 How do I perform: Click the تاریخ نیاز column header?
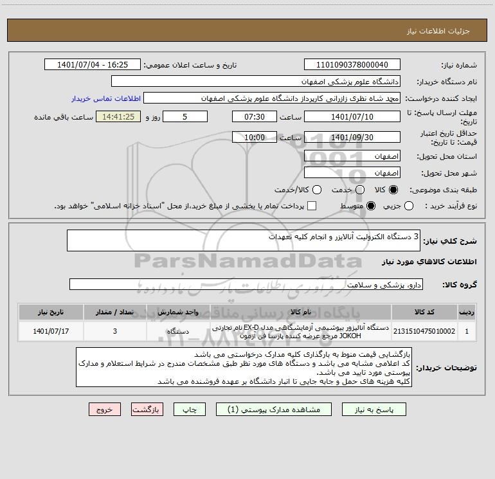point(51,312)
